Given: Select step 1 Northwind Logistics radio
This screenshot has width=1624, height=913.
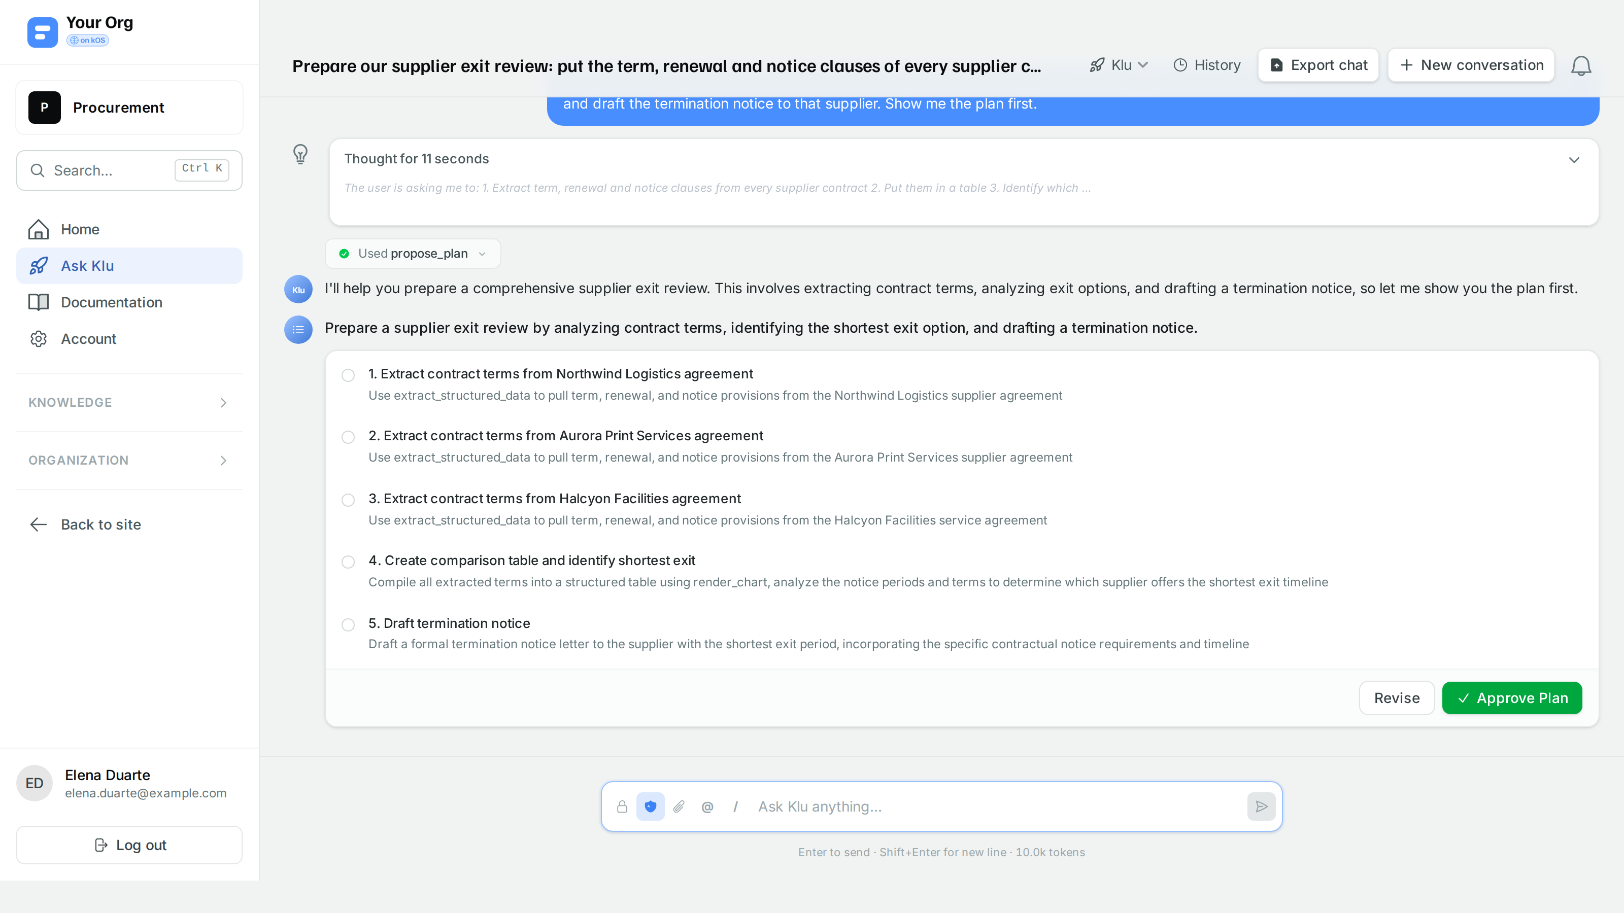Looking at the screenshot, I should [x=348, y=375].
